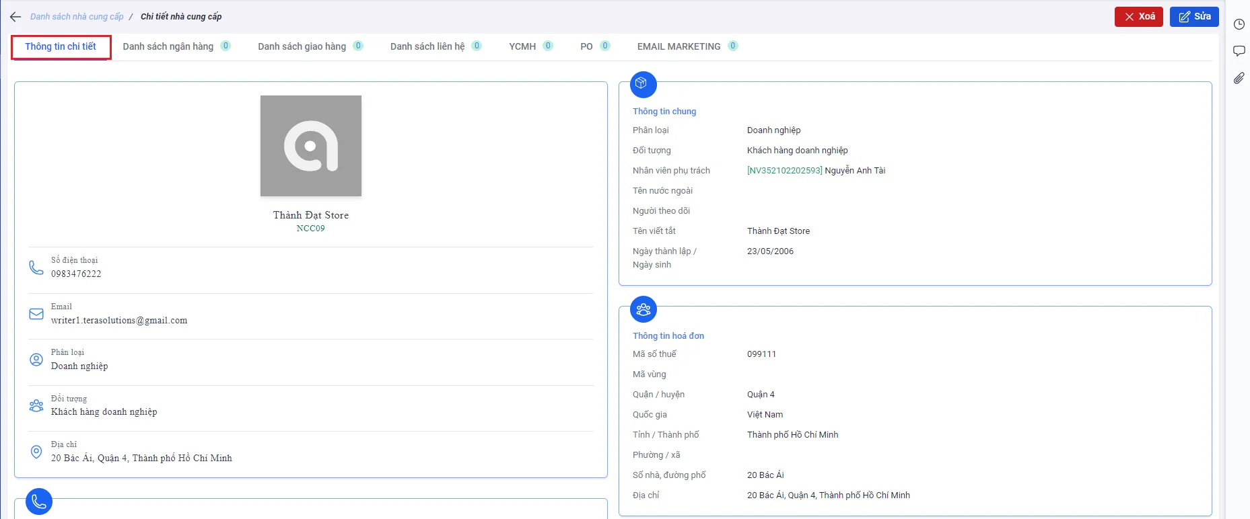Open employee link NV352102202593
This screenshot has width=1250, height=519.
tap(785, 171)
